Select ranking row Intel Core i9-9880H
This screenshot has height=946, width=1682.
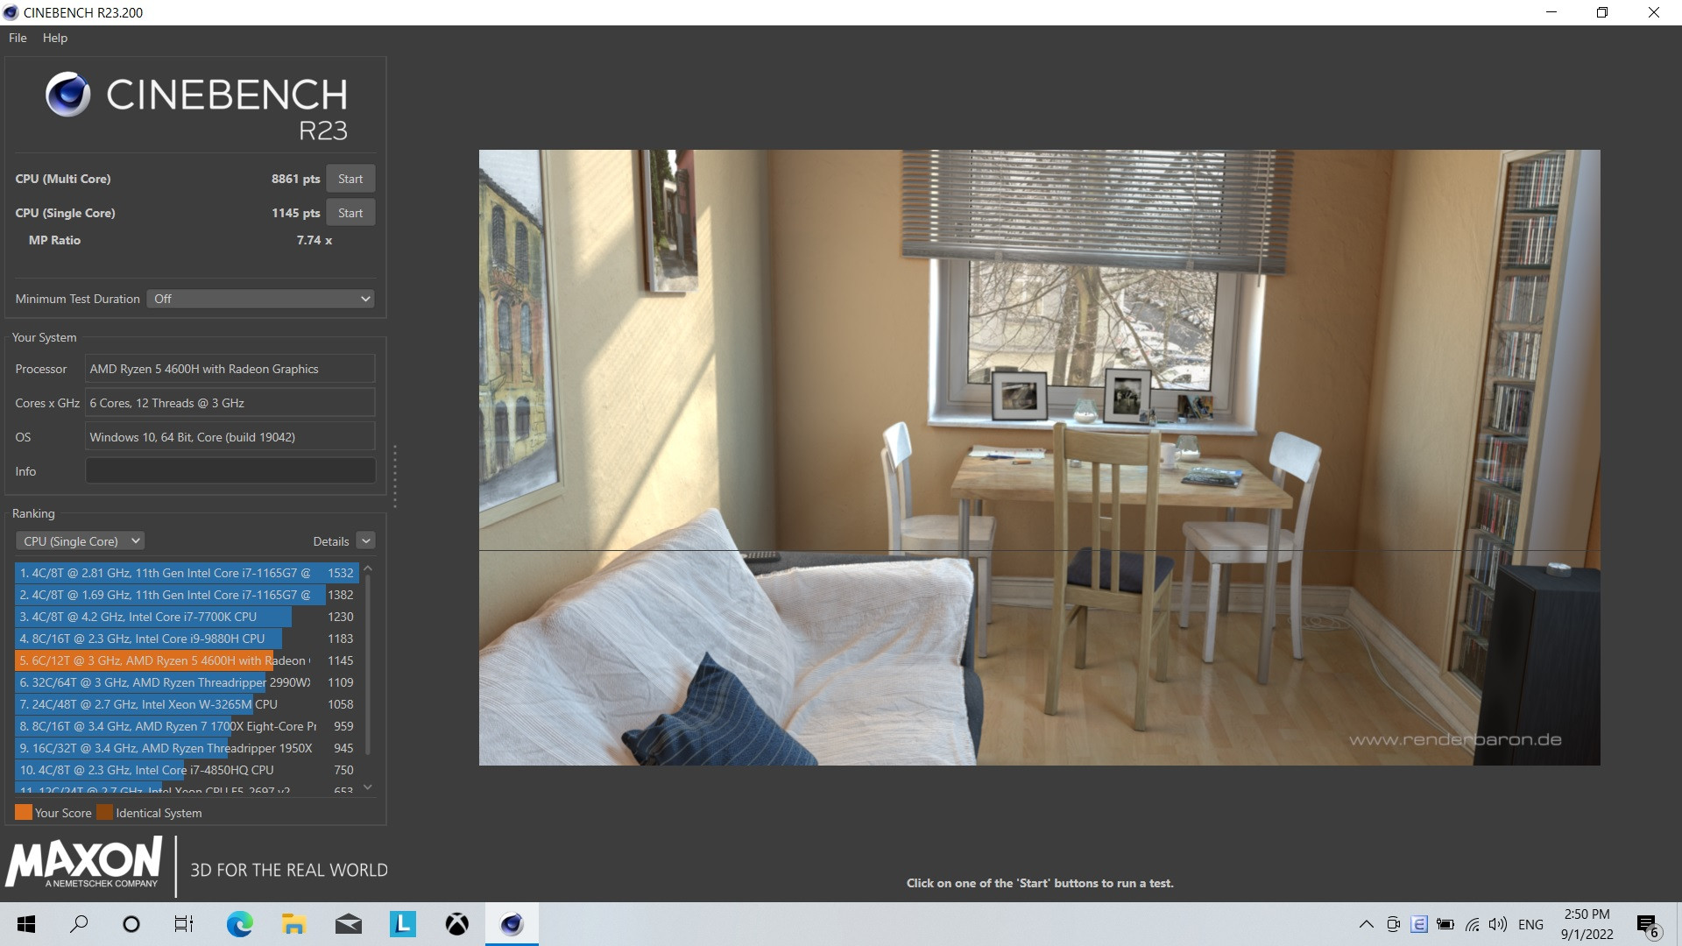click(x=187, y=639)
